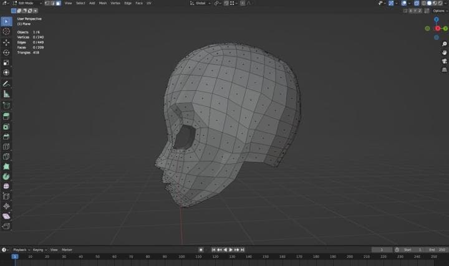The image size is (449, 266).
Task: Select the Spin tool
Action: point(6,176)
